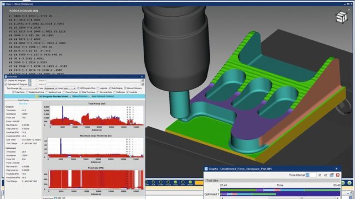Enable the Legends checkbox
This screenshot has width=355, height=199.
[x=98, y=88]
